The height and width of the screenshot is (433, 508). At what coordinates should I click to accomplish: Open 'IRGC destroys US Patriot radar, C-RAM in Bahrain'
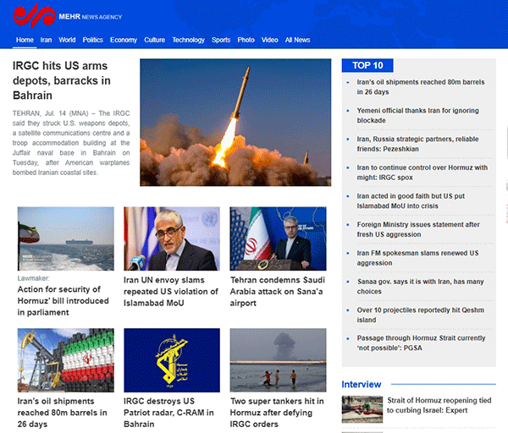tap(168, 413)
